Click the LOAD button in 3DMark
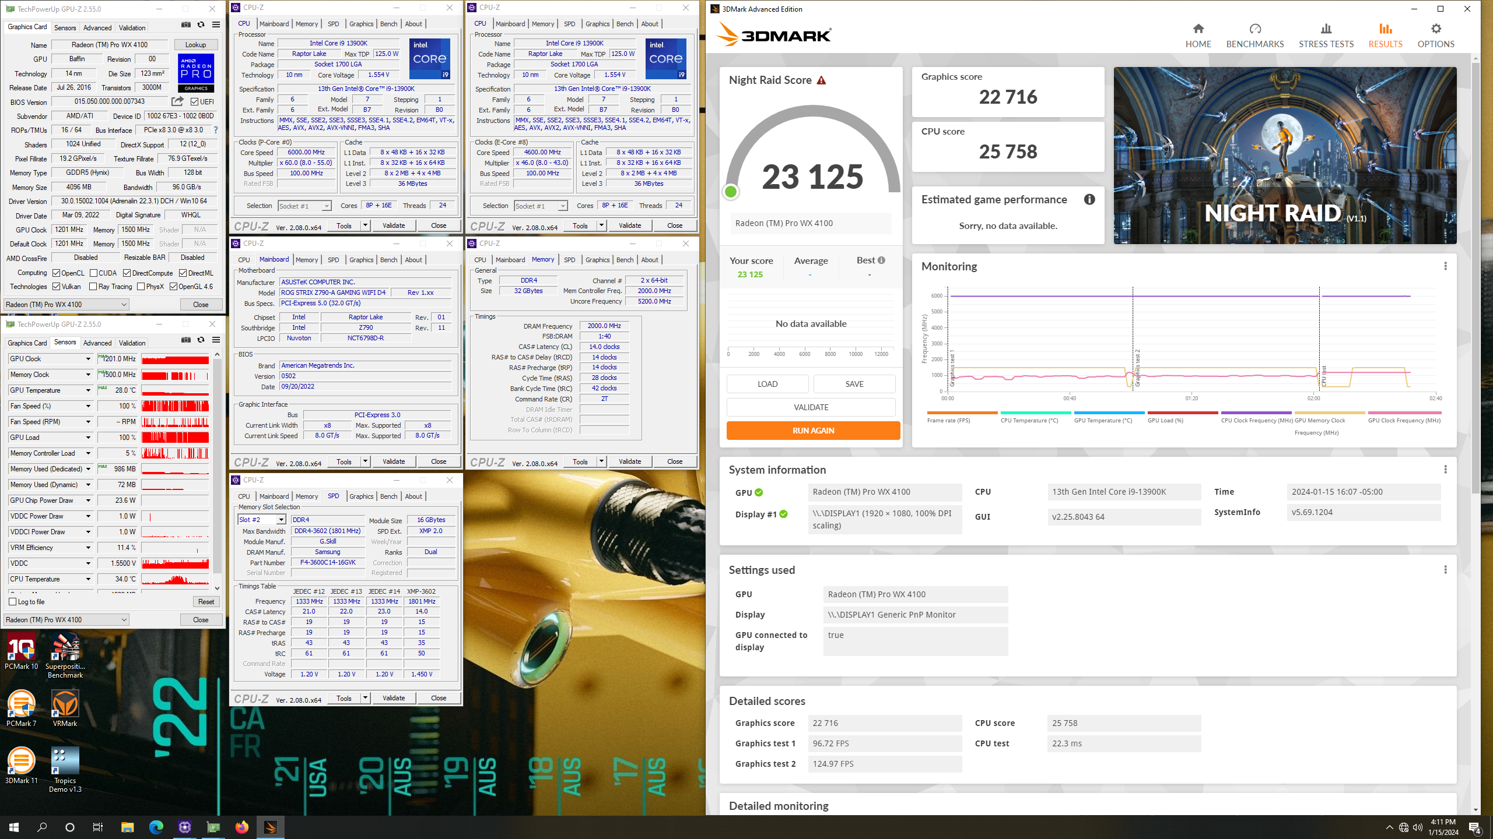Image resolution: width=1493 pixels, height=839 pixels. coord(767,384)
